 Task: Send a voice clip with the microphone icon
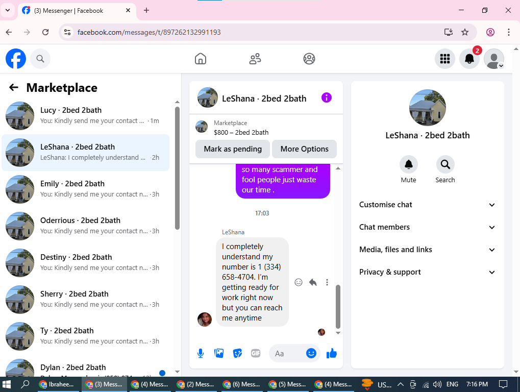click(x=201, y=354)
